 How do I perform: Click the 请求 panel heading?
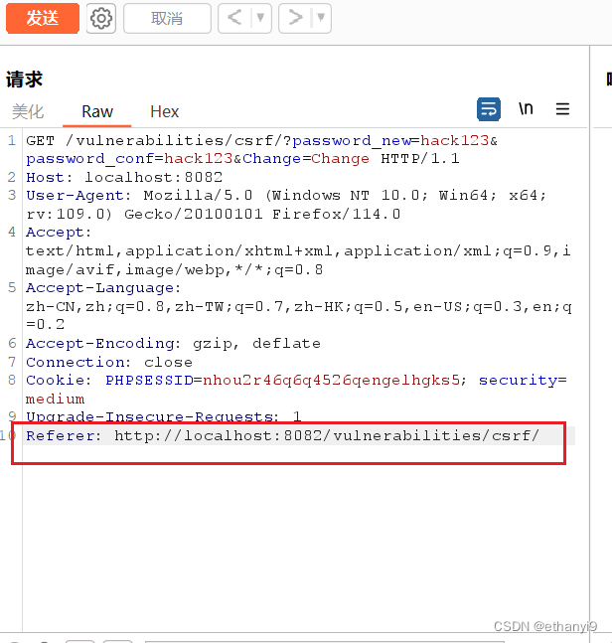(24, 80)
